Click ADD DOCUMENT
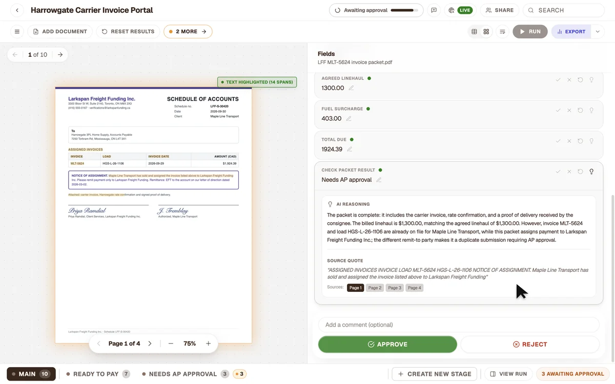The image size is (615, 384). (x=60, y=32)
